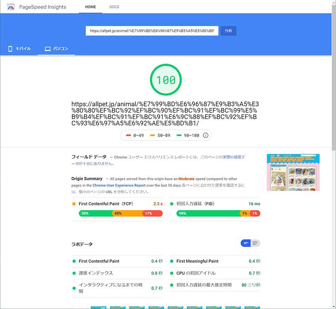The height and width of the screenshot is (309, 336).
Task: Click the orange square beside First Contentful Paint (FCP)
Action: coord(74,204)
